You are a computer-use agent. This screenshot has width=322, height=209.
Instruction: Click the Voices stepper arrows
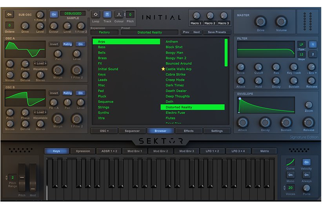click(284, 188)
